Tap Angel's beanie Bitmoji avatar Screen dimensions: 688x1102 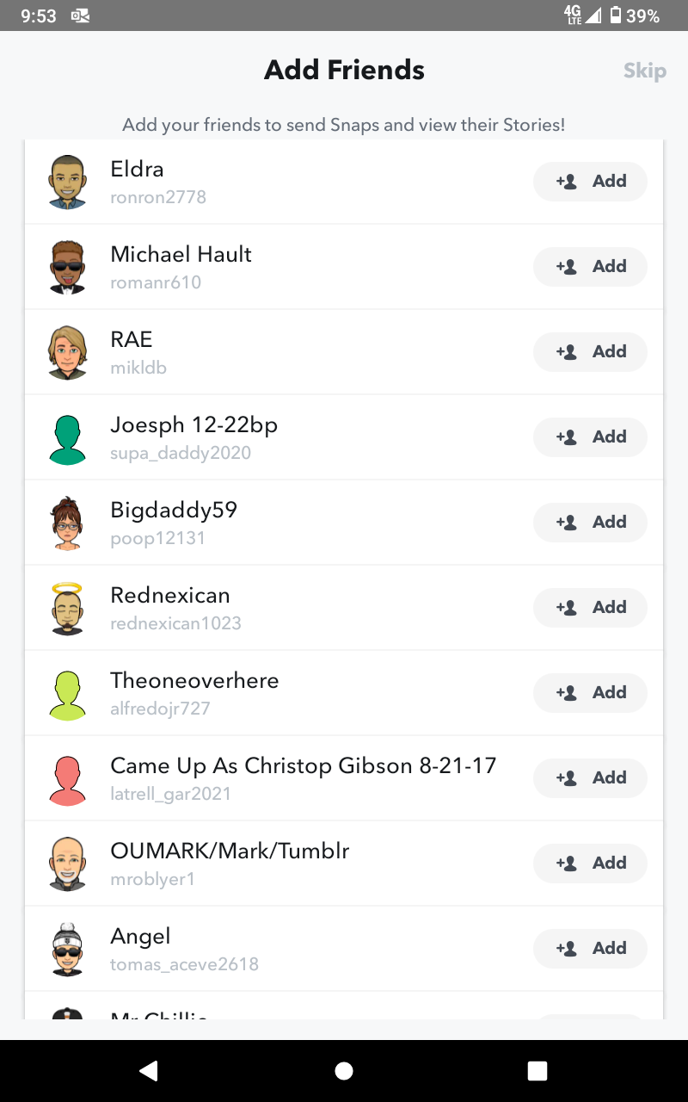(x=67, y=949)
